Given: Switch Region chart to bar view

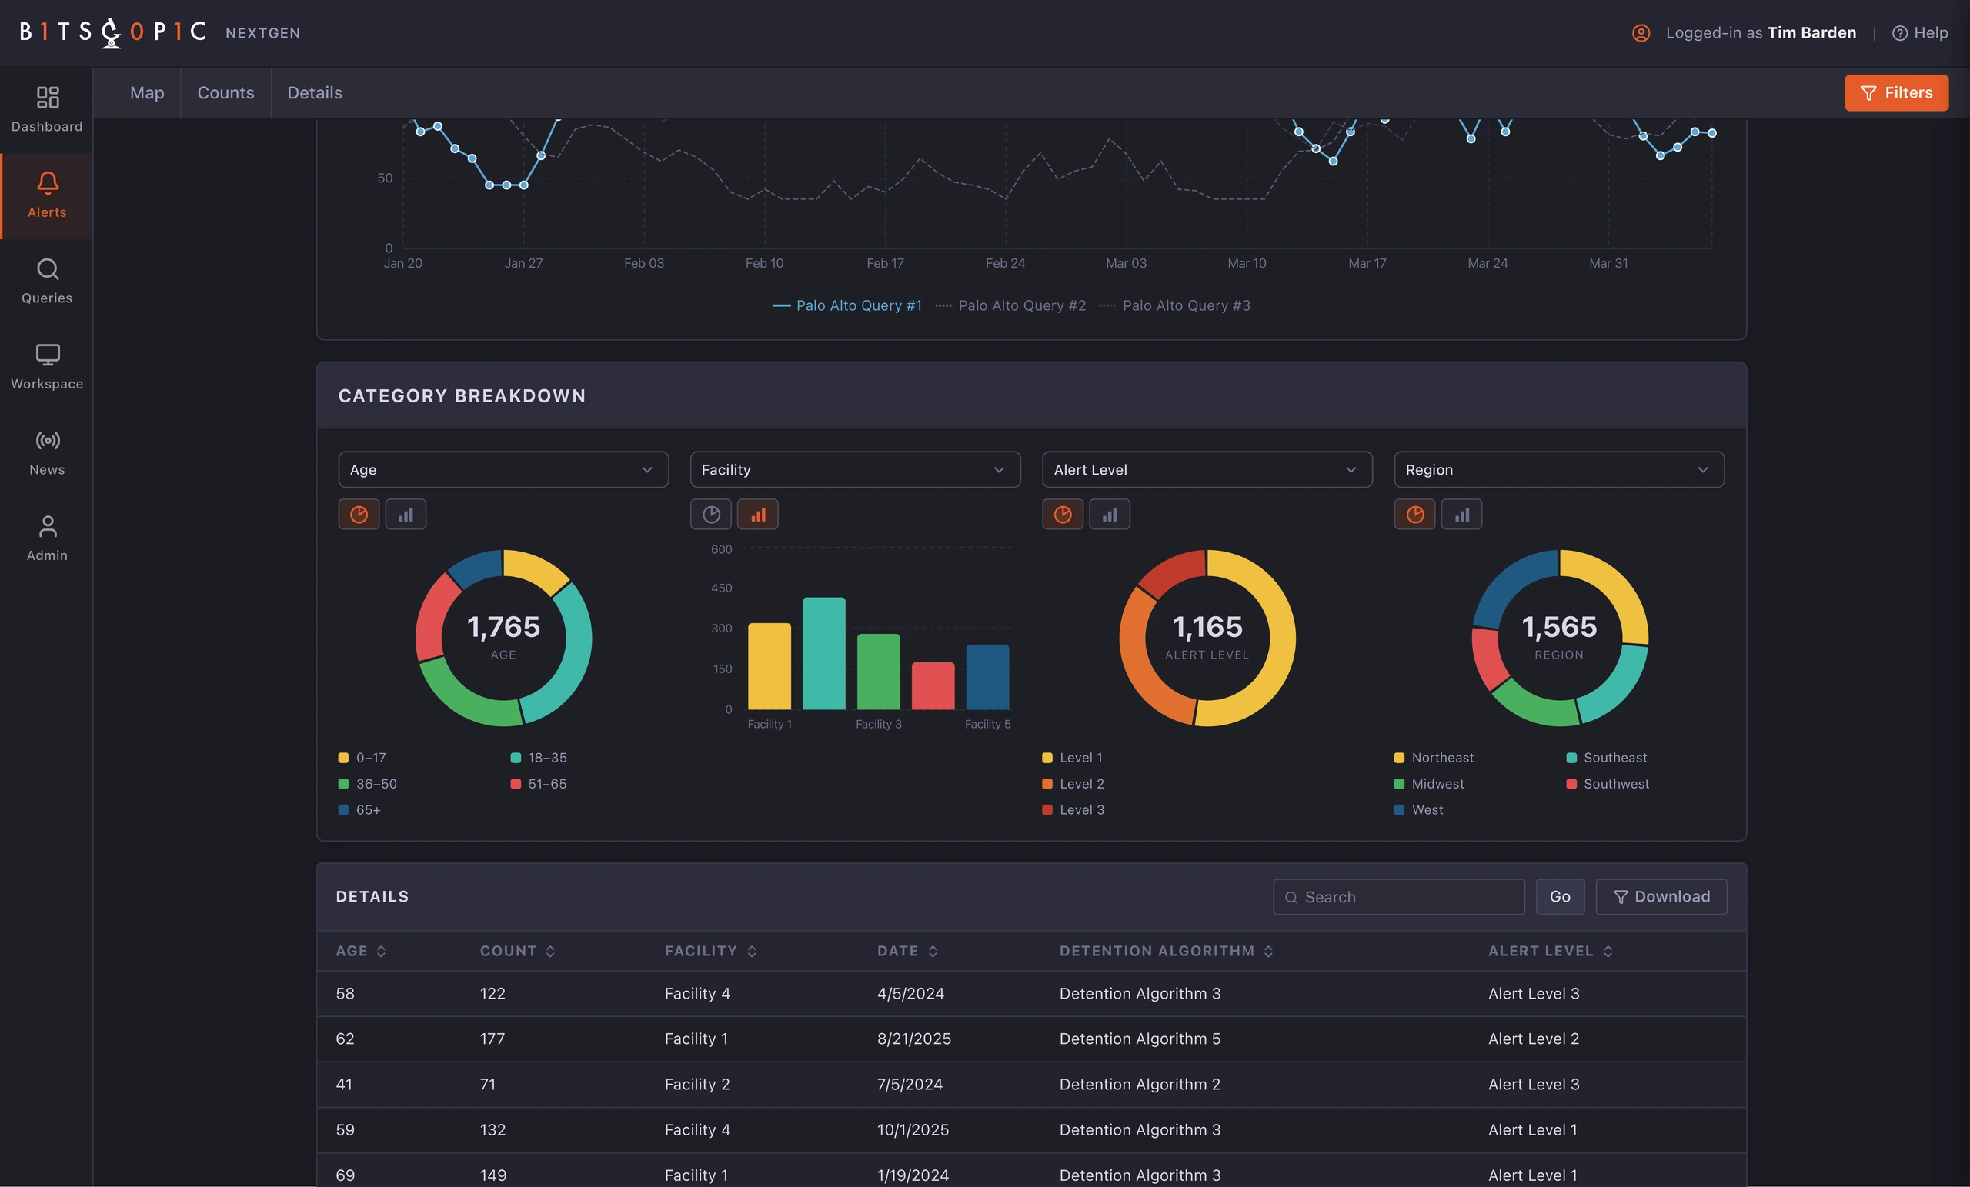Looking at the screenshot, I should coord(1461,515).
